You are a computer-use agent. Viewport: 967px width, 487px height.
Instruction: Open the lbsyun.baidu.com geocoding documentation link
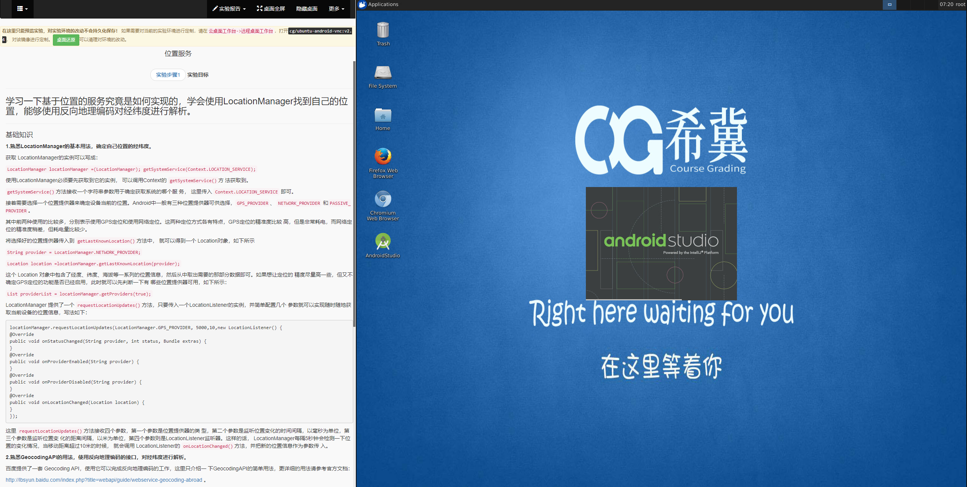click(x=104, y=480)
